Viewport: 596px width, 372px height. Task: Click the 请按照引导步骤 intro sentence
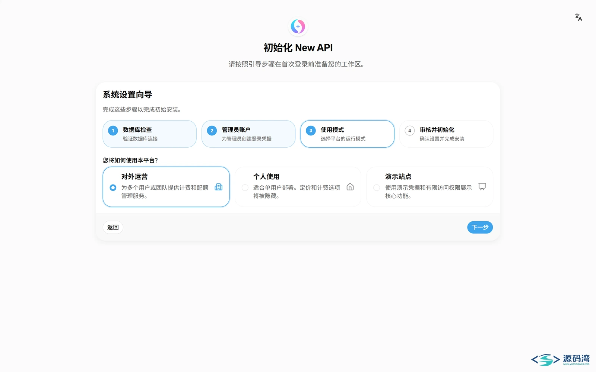click(x=297, y=64)
